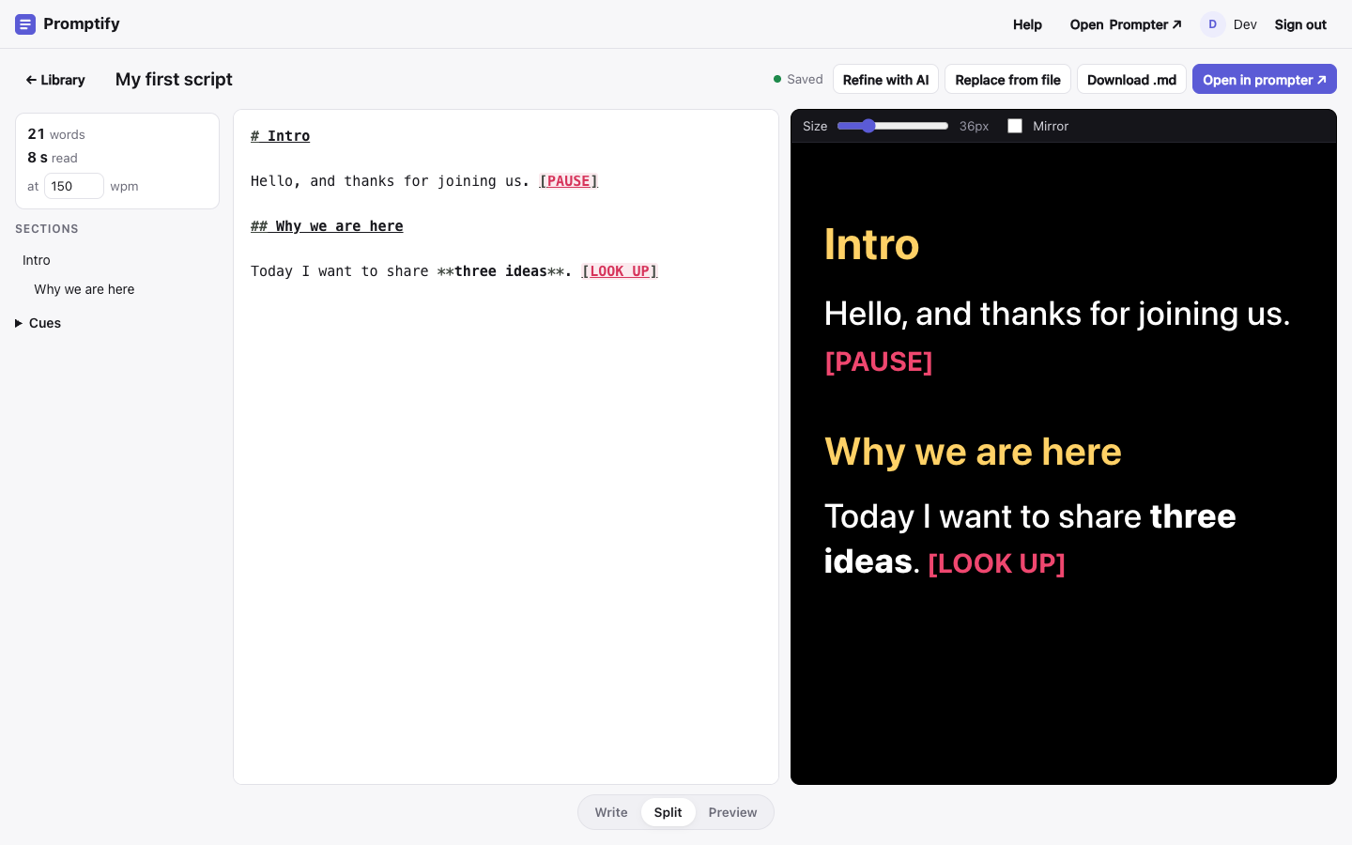Viewport: 1352px width, 845px height.
Task: Click the [LOOK UP] cue in editor
Action: coord(620,271)
